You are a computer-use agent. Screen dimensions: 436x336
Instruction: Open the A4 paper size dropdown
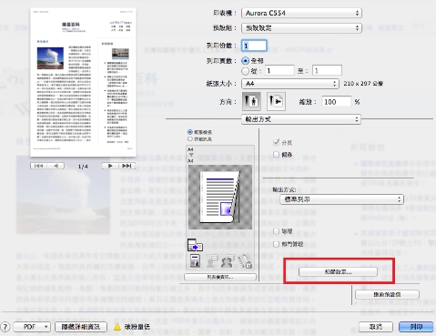click(289, 84)
